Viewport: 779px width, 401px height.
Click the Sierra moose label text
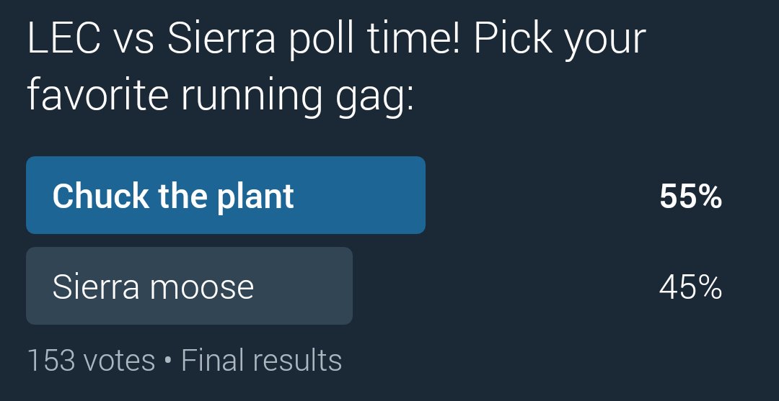(153, 287)
